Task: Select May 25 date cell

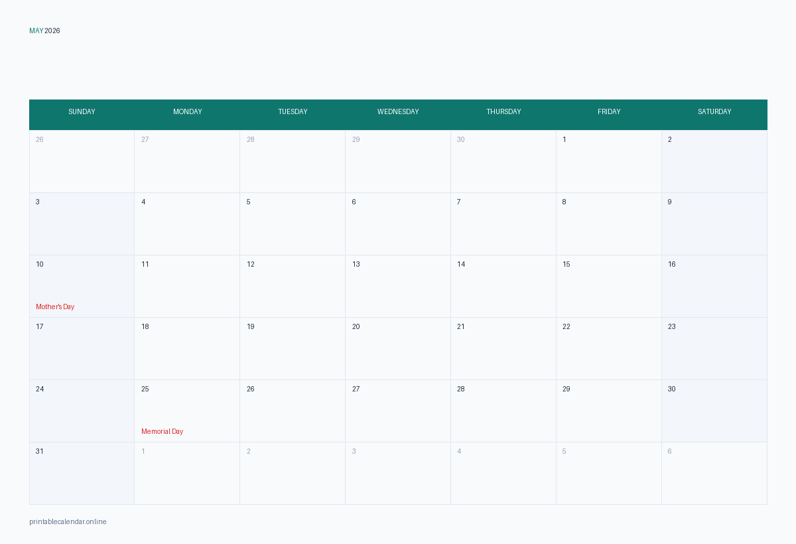Action: coord(187,411)
